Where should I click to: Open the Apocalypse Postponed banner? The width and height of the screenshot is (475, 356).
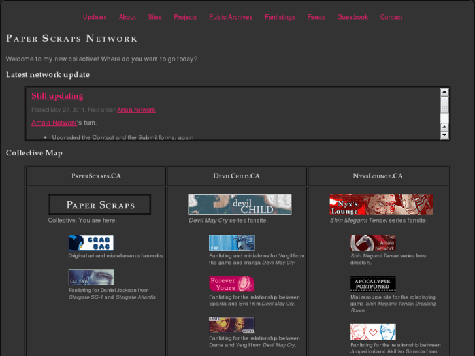click(x=373, y=284)
